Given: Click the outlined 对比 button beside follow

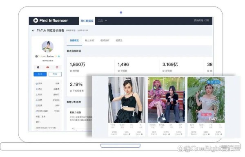Looking at the screenshot, I should point(55,74).
